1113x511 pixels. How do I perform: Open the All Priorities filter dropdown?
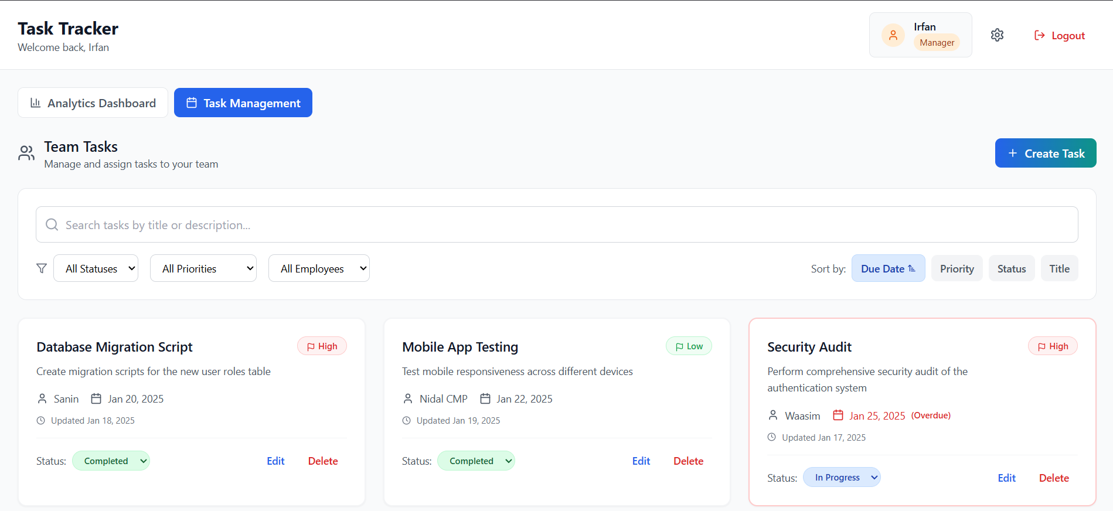coord(203,268)
